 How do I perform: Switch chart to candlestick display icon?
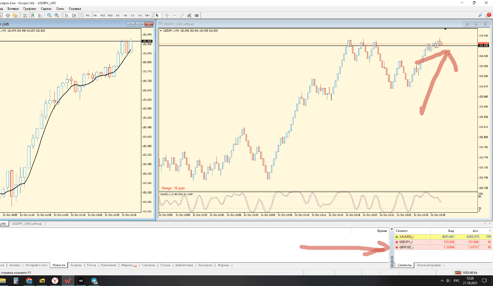[32, 15]
